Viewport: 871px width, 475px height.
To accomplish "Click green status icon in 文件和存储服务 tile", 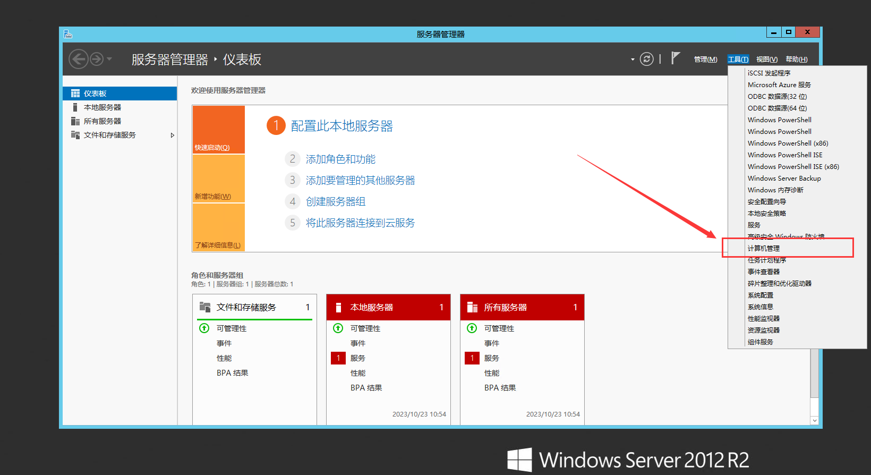I will [x=204, y=328].
